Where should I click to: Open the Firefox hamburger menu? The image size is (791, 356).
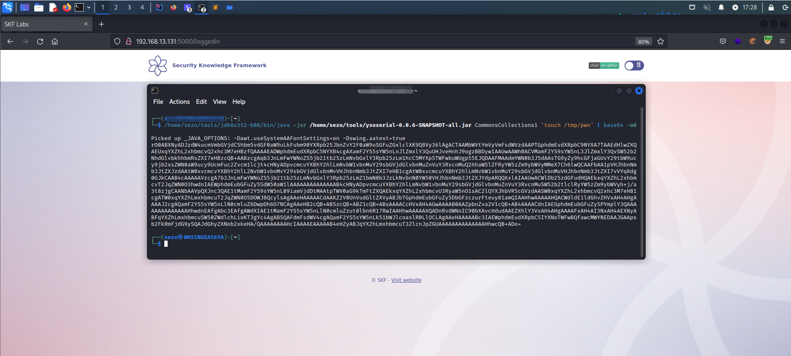(782, 41)
